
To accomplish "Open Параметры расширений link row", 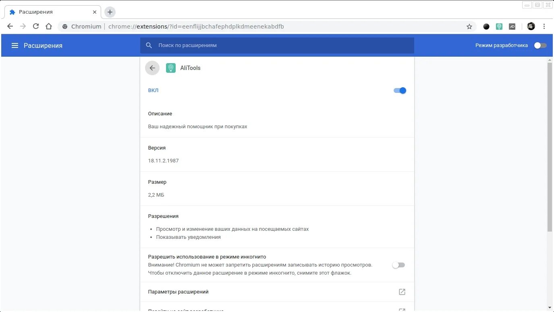I will [277, 292].
